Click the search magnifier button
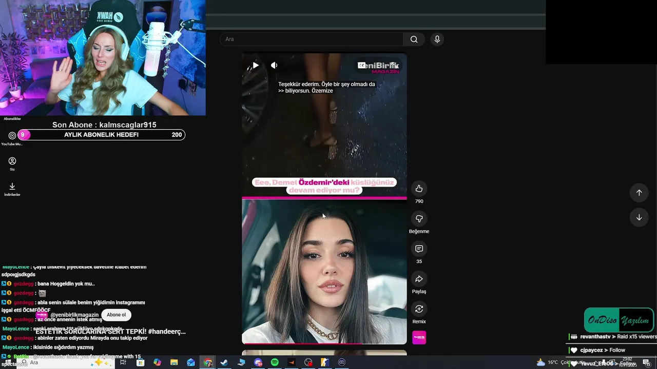Image resolution: width=657 pixels, height=369 pixels. (x=414, y=39)
